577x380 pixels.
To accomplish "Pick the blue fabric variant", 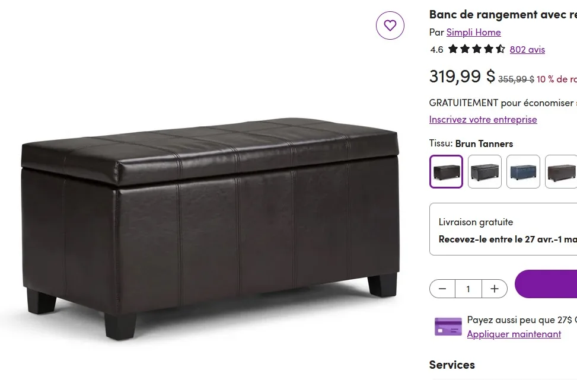I will (523, 171).
